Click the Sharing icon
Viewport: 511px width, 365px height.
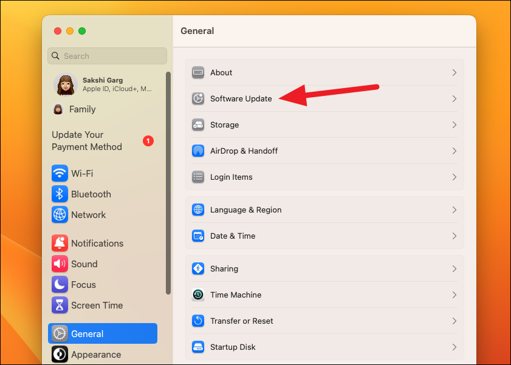coord(198,268)
